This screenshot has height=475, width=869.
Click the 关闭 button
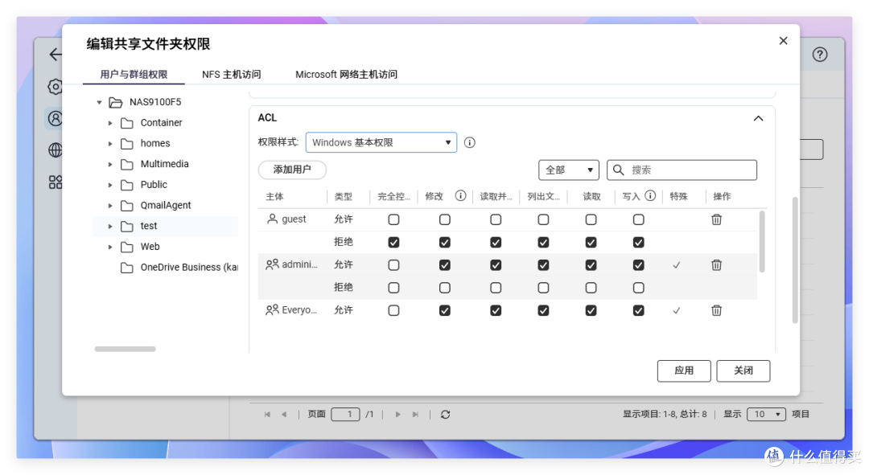tap(743, 371)
